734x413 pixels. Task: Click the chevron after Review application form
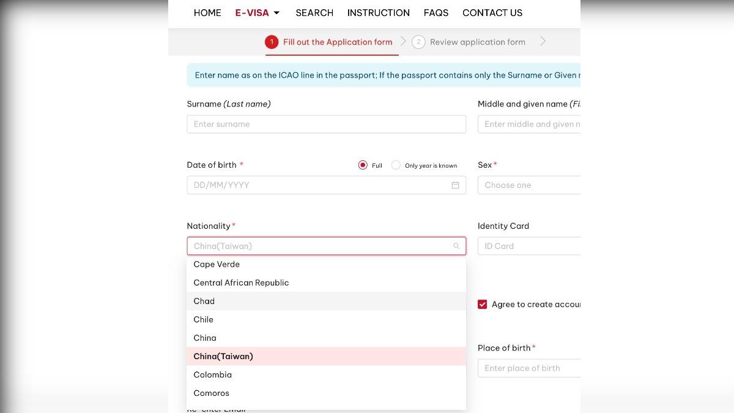[x=543, y=42]
